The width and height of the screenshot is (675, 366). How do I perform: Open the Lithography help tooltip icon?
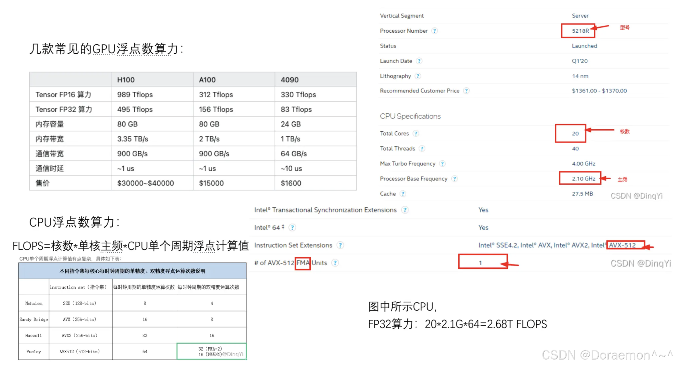pos(418,76)
